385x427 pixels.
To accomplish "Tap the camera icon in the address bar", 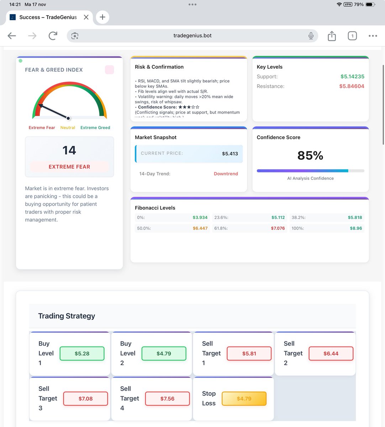I will 75,36.
